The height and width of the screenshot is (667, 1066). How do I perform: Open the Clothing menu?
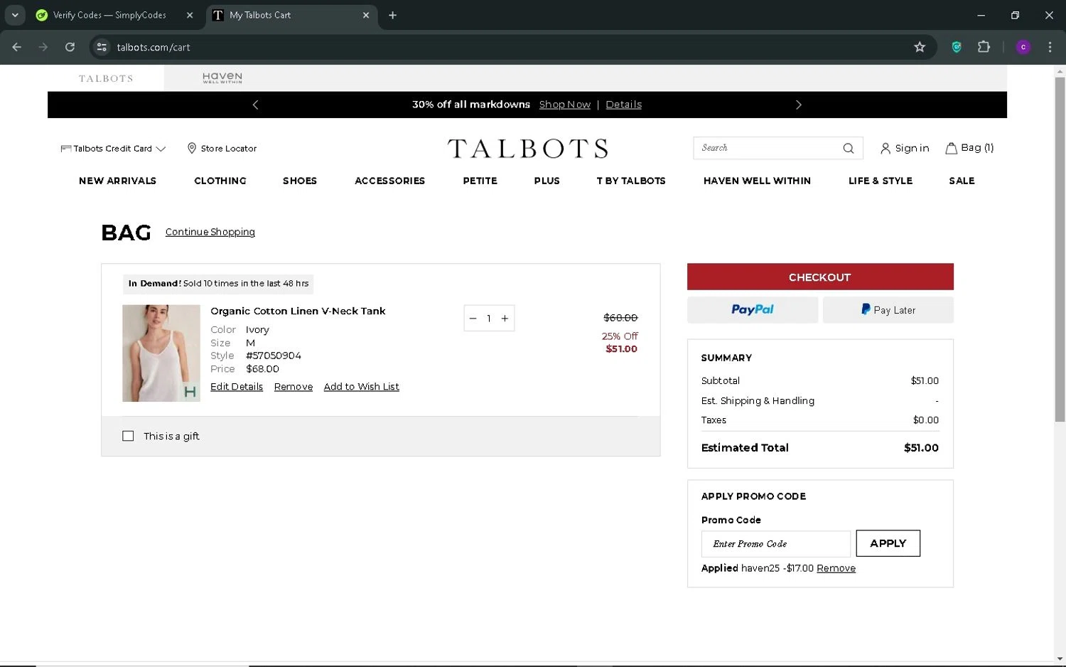(x=220, y=181)
